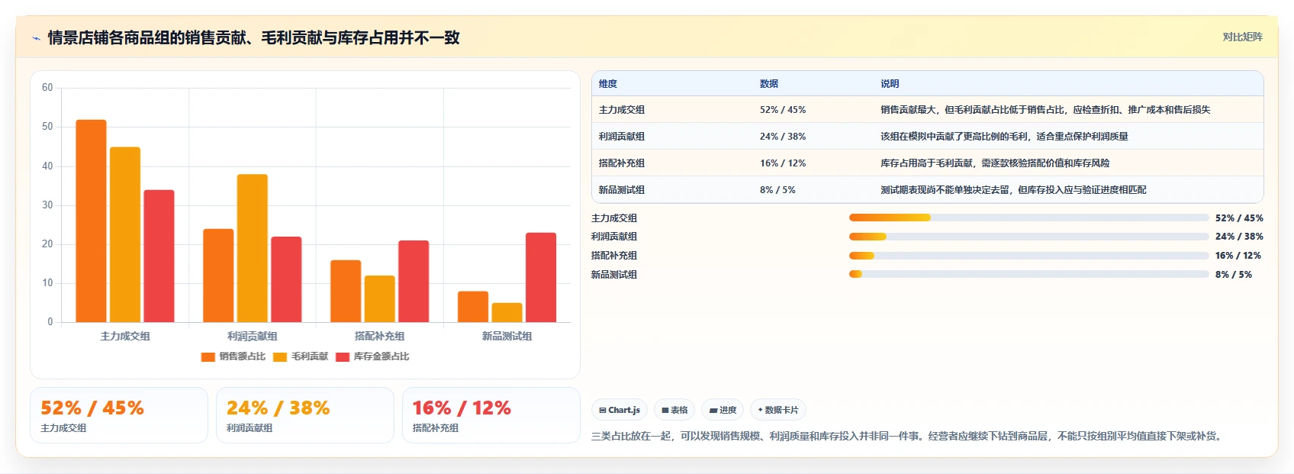
Task: Open the 16% / 12% 搭配补充组 stat card
Action: pyautogui.click(x=491, y=415)
